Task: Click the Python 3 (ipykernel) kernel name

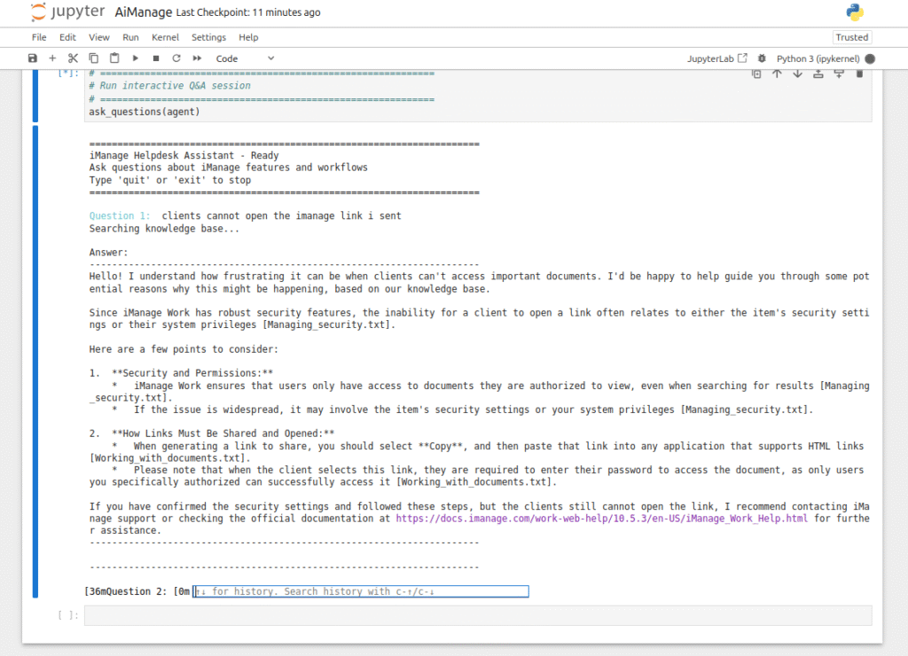Action: click(x=818, y=59)
